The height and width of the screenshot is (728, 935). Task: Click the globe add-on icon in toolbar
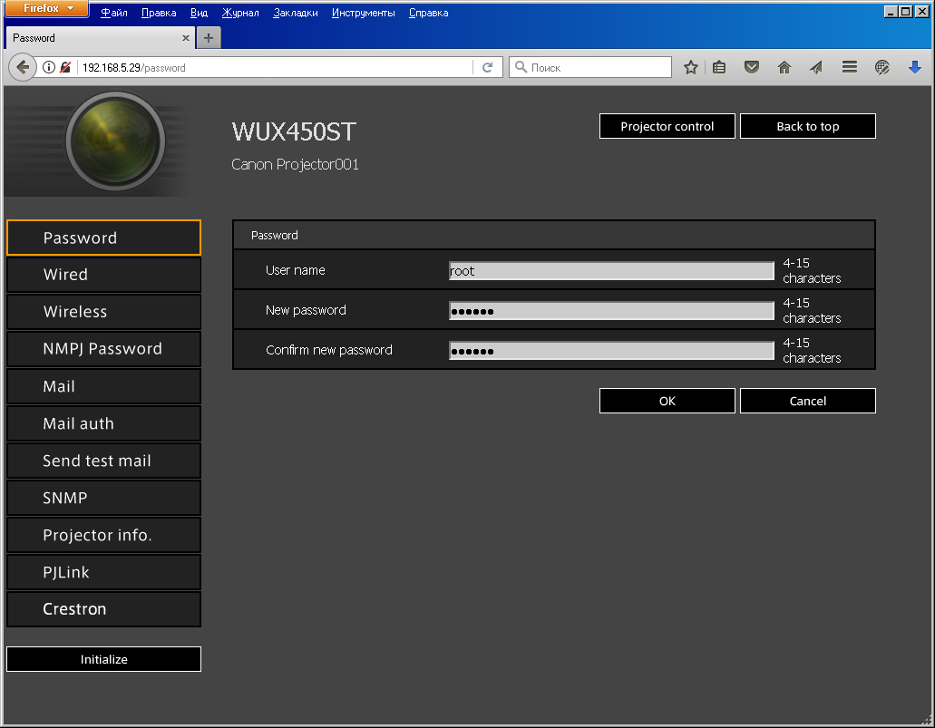(881, 67)
